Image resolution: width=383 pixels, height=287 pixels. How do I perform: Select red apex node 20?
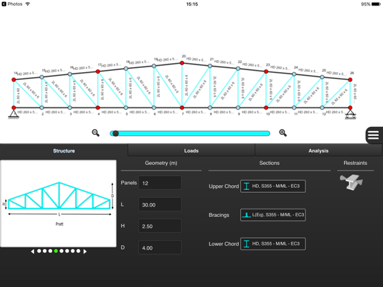(x=182, y=63)
